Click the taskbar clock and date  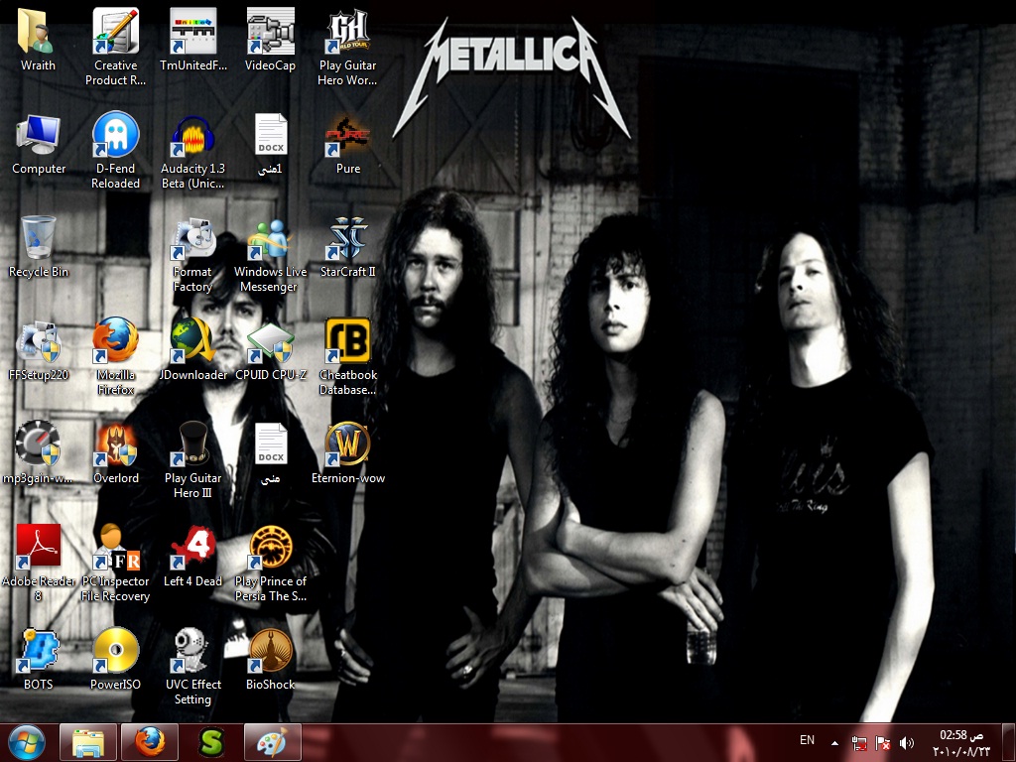coord(961,742)
